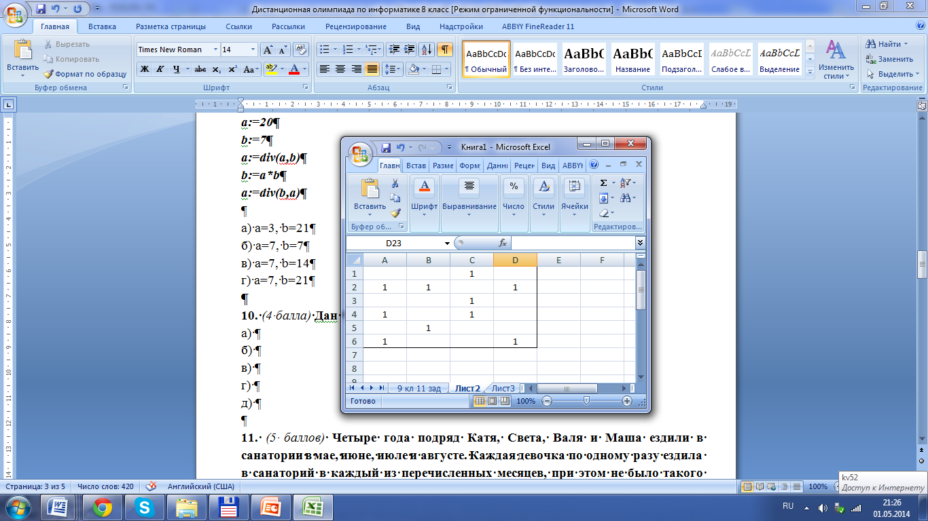This screenshot has height=521, width=928.
Task: Click Найти button in Word
Action: (889, 44)
